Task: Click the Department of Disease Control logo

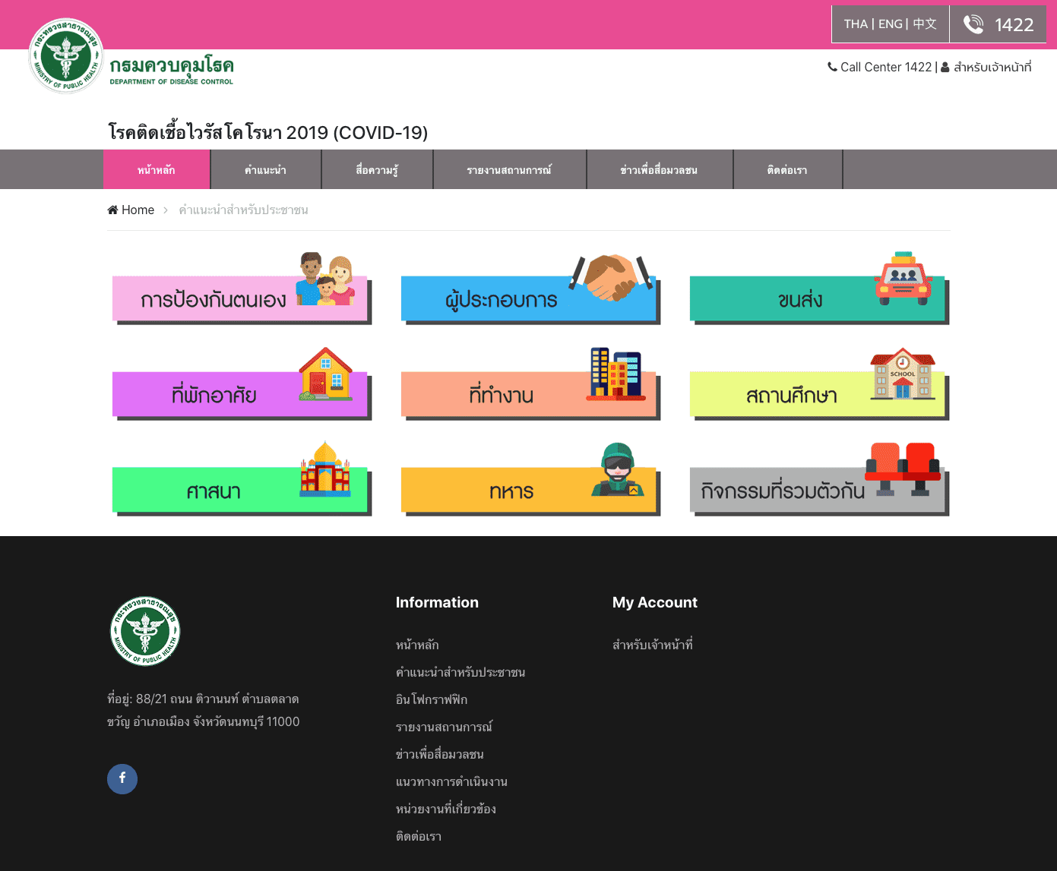Action: click(x=131, y=58)
